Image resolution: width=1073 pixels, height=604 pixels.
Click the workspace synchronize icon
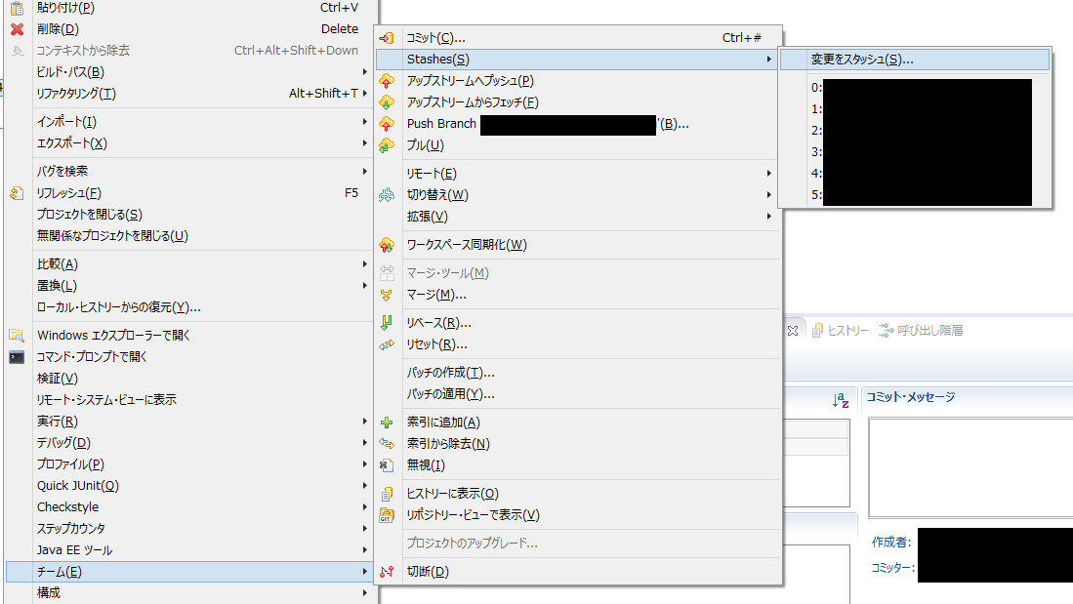point(387,245)
